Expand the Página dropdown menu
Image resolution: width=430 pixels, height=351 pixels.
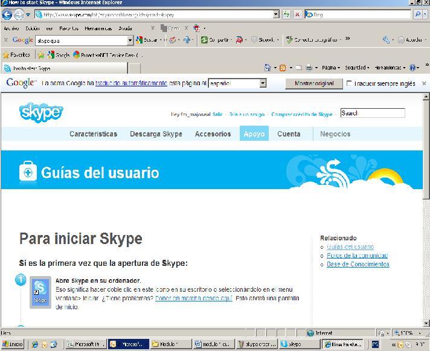331,68
